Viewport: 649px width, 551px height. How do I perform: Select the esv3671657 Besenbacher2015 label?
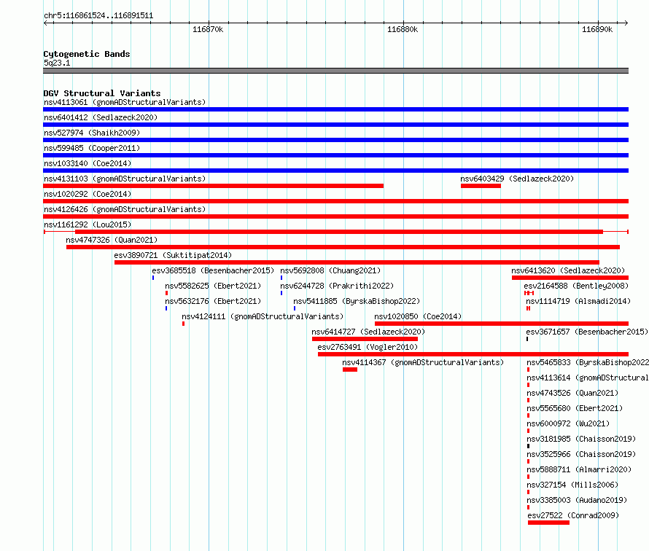click(x=587, y=332)
